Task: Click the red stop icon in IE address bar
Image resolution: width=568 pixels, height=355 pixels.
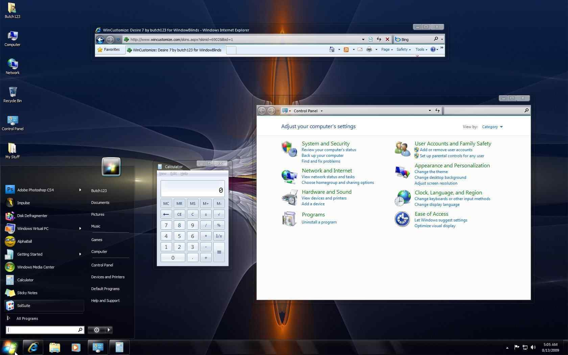Action: pyautogui.click(x=387, y=39)
